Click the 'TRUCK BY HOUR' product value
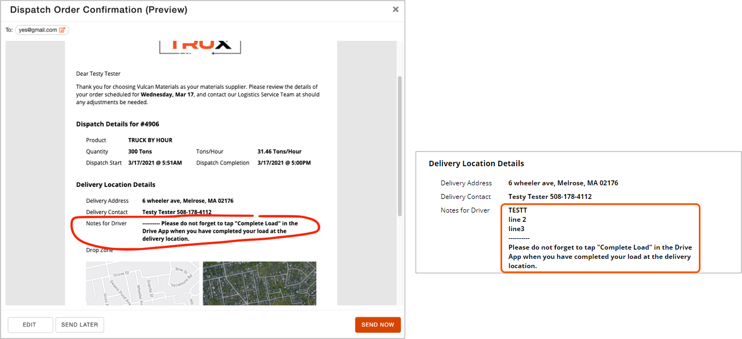 (150, 140)
